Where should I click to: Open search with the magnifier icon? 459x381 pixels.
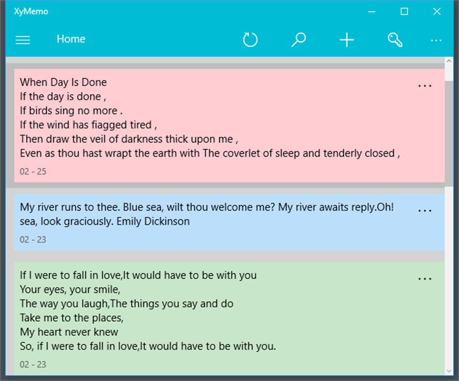[x=299, y=40]
